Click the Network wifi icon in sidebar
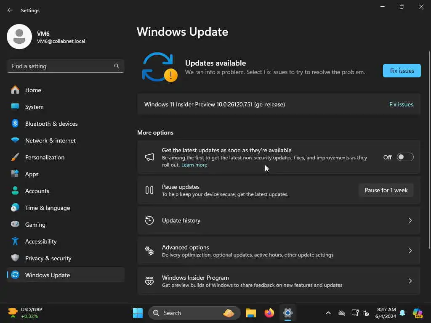 pyautogui.click(x=15, y=140)
